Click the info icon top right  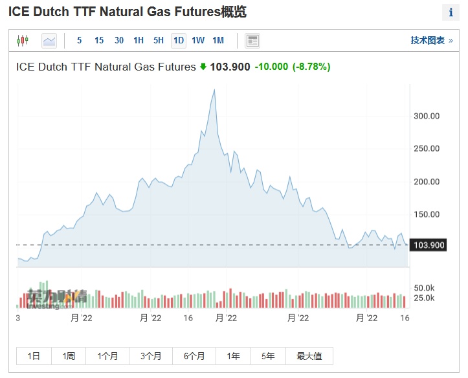click(451, 12)
